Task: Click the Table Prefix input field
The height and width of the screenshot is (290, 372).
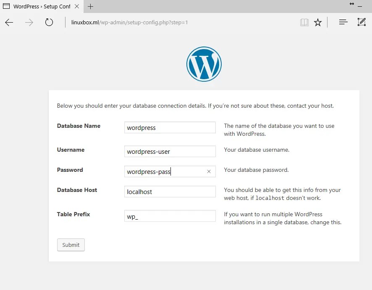Action: (x=170, y=216)
